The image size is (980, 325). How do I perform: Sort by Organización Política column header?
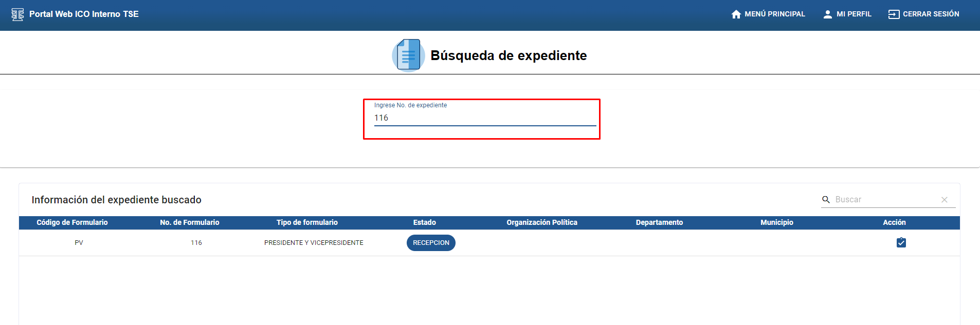coord(541,222)
